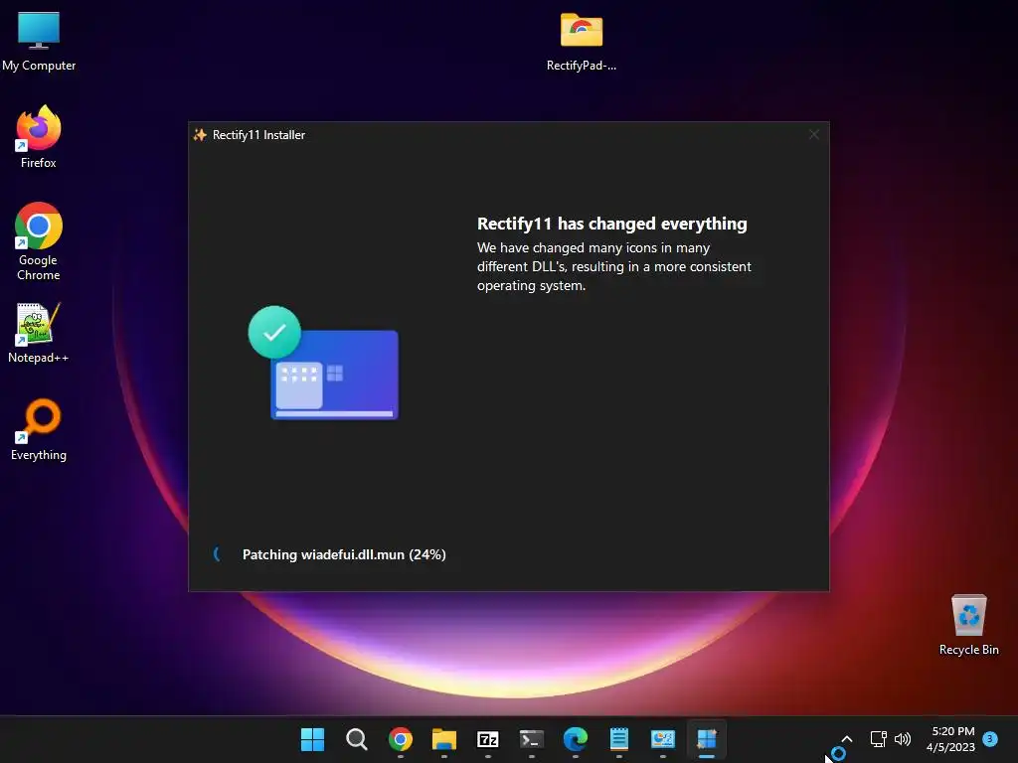This screenshot has height=763, width=1018.
Task: Open File Explorer from taskbar
Action: point(444,739)
